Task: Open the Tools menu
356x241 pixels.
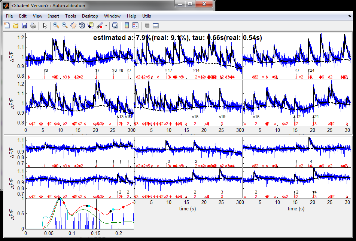Action: tap(70, 16)
